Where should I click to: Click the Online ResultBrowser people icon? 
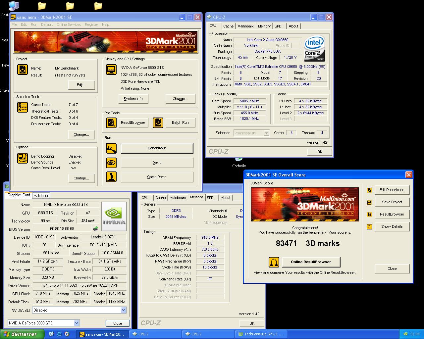(x=274, y=262)
